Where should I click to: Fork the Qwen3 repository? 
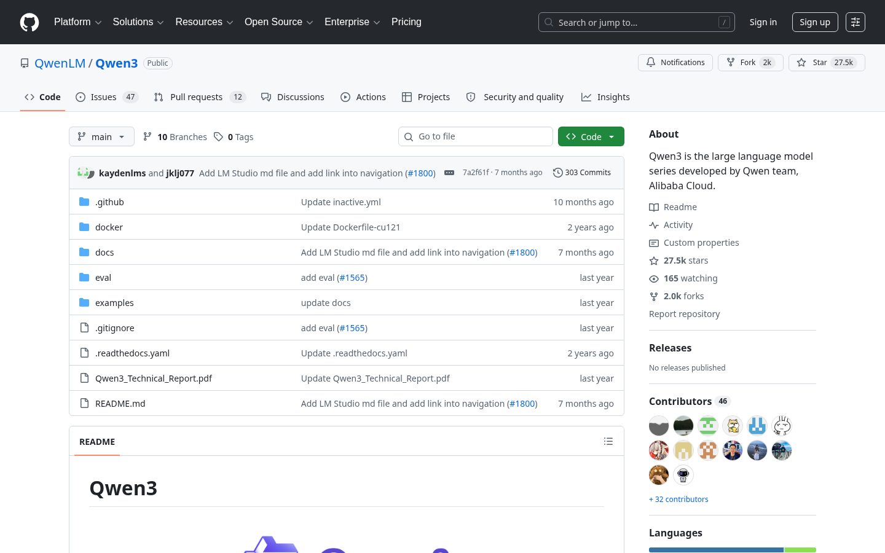750,63
